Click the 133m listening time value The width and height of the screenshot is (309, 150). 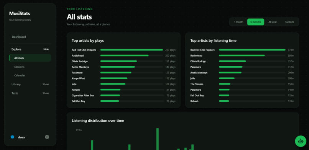(291, 101)
